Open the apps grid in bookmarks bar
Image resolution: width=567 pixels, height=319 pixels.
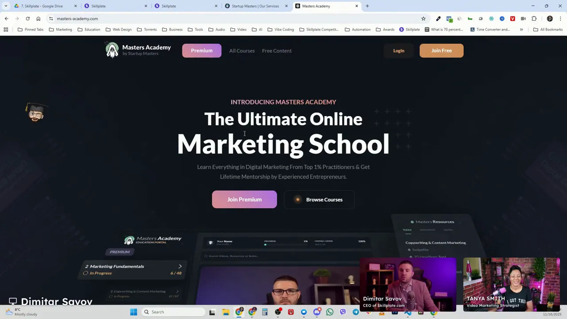(x=6, y=30)
